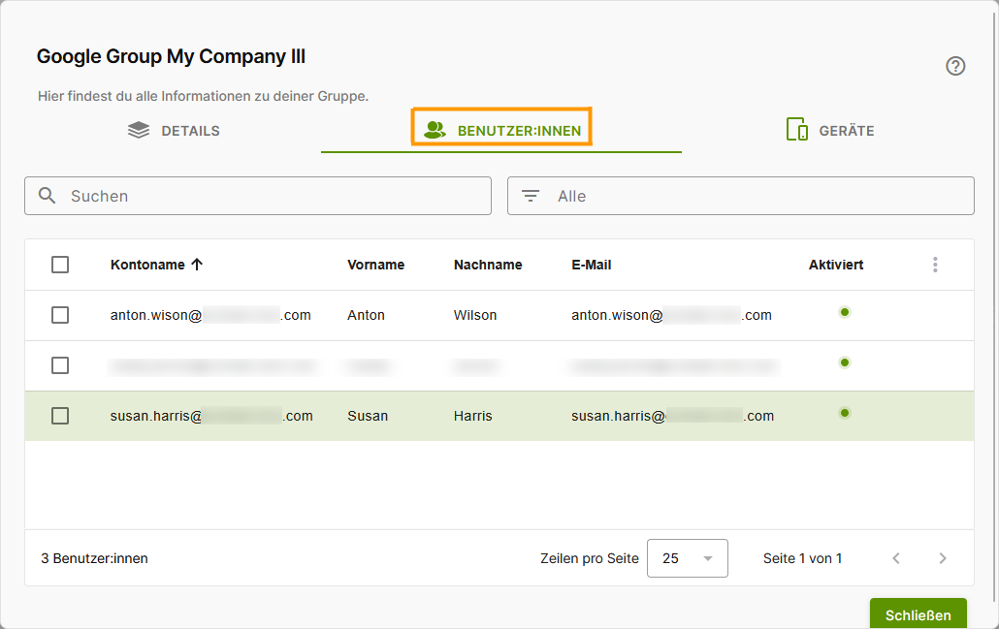Open the help question mark icon
This screenshot has height=629, width=999.
[955, 66]
